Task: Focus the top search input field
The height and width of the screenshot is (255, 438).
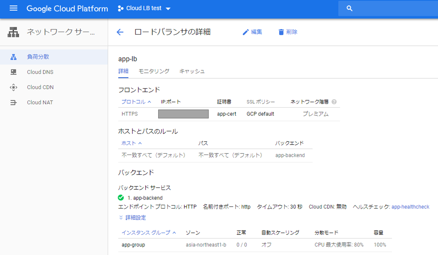Action: coord(388,8)
